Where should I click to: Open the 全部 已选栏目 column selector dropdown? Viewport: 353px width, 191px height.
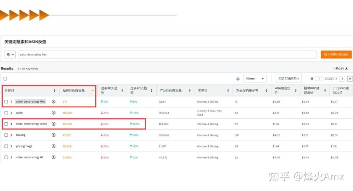tap(288, 79)
